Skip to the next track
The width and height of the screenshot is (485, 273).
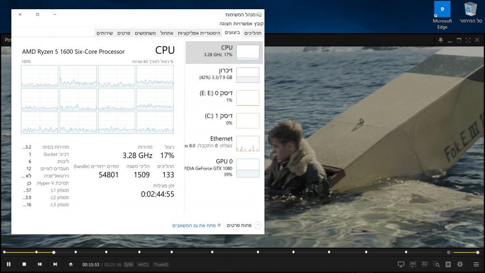(55, 264)
